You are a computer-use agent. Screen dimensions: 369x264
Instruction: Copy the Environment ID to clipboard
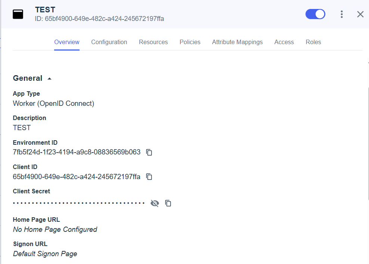point(149,152)
